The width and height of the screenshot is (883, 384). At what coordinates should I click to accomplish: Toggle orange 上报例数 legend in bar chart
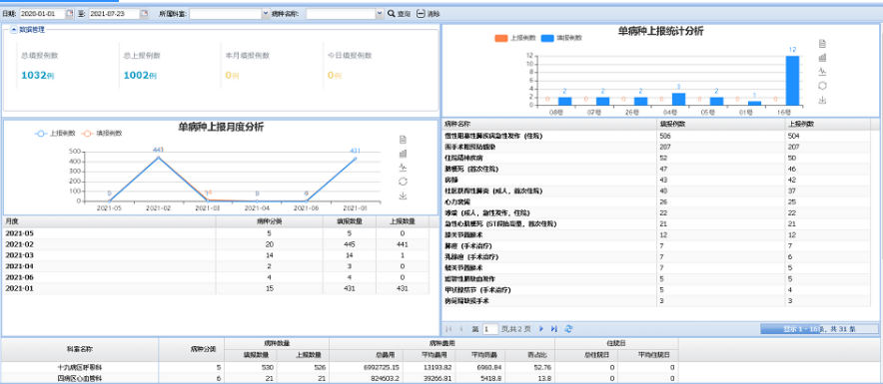click(x=514, y=38)
